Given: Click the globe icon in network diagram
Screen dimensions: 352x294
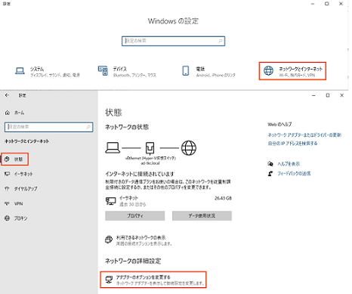Looking at the screenshot, I should tap(189, 148).
